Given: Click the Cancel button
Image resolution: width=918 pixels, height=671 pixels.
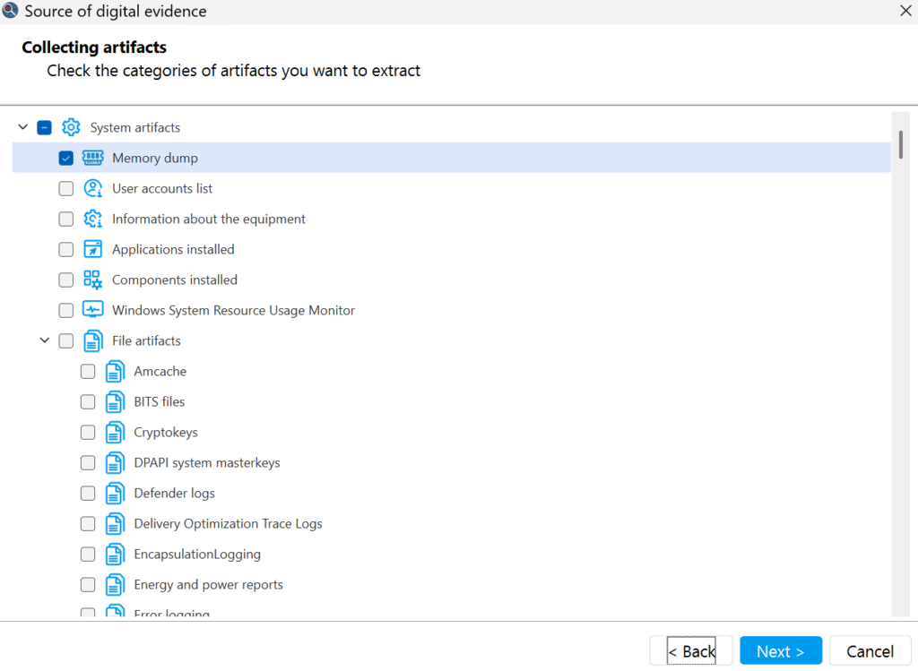Looking at the screenshot, I should 870,651.
